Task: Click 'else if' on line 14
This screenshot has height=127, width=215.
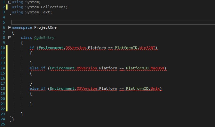Action: 37,68
